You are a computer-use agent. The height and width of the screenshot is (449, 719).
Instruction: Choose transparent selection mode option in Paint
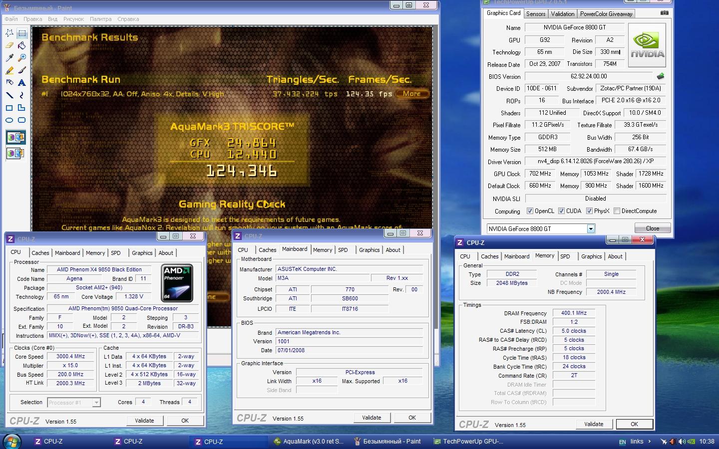(x=15, y=153)
